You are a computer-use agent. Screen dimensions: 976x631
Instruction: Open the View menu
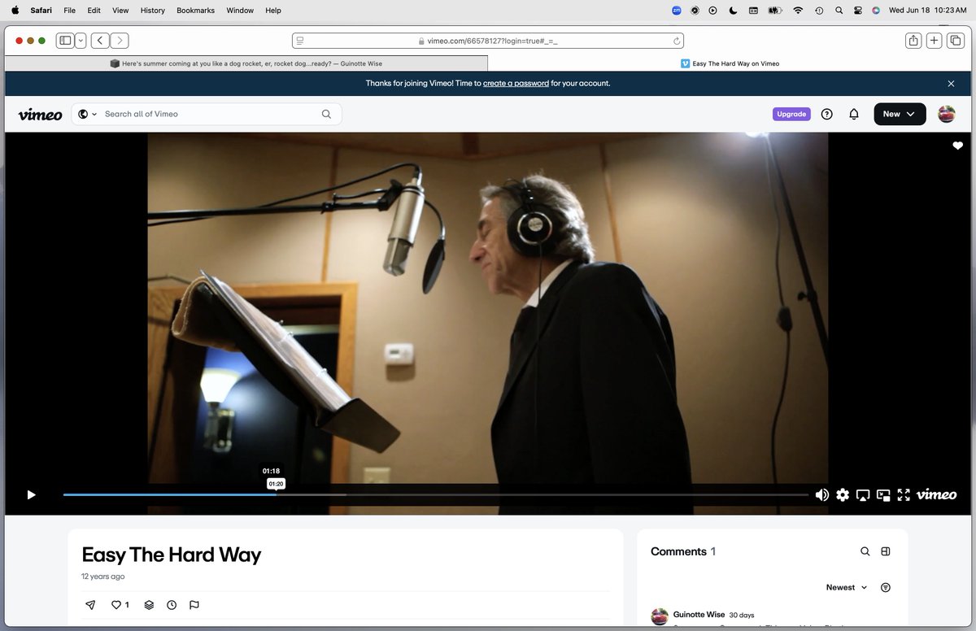coord(120,11)
